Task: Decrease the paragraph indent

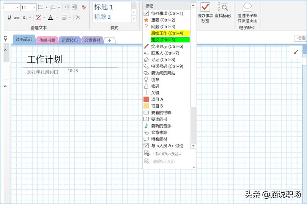Action: (x=67, y=7)
